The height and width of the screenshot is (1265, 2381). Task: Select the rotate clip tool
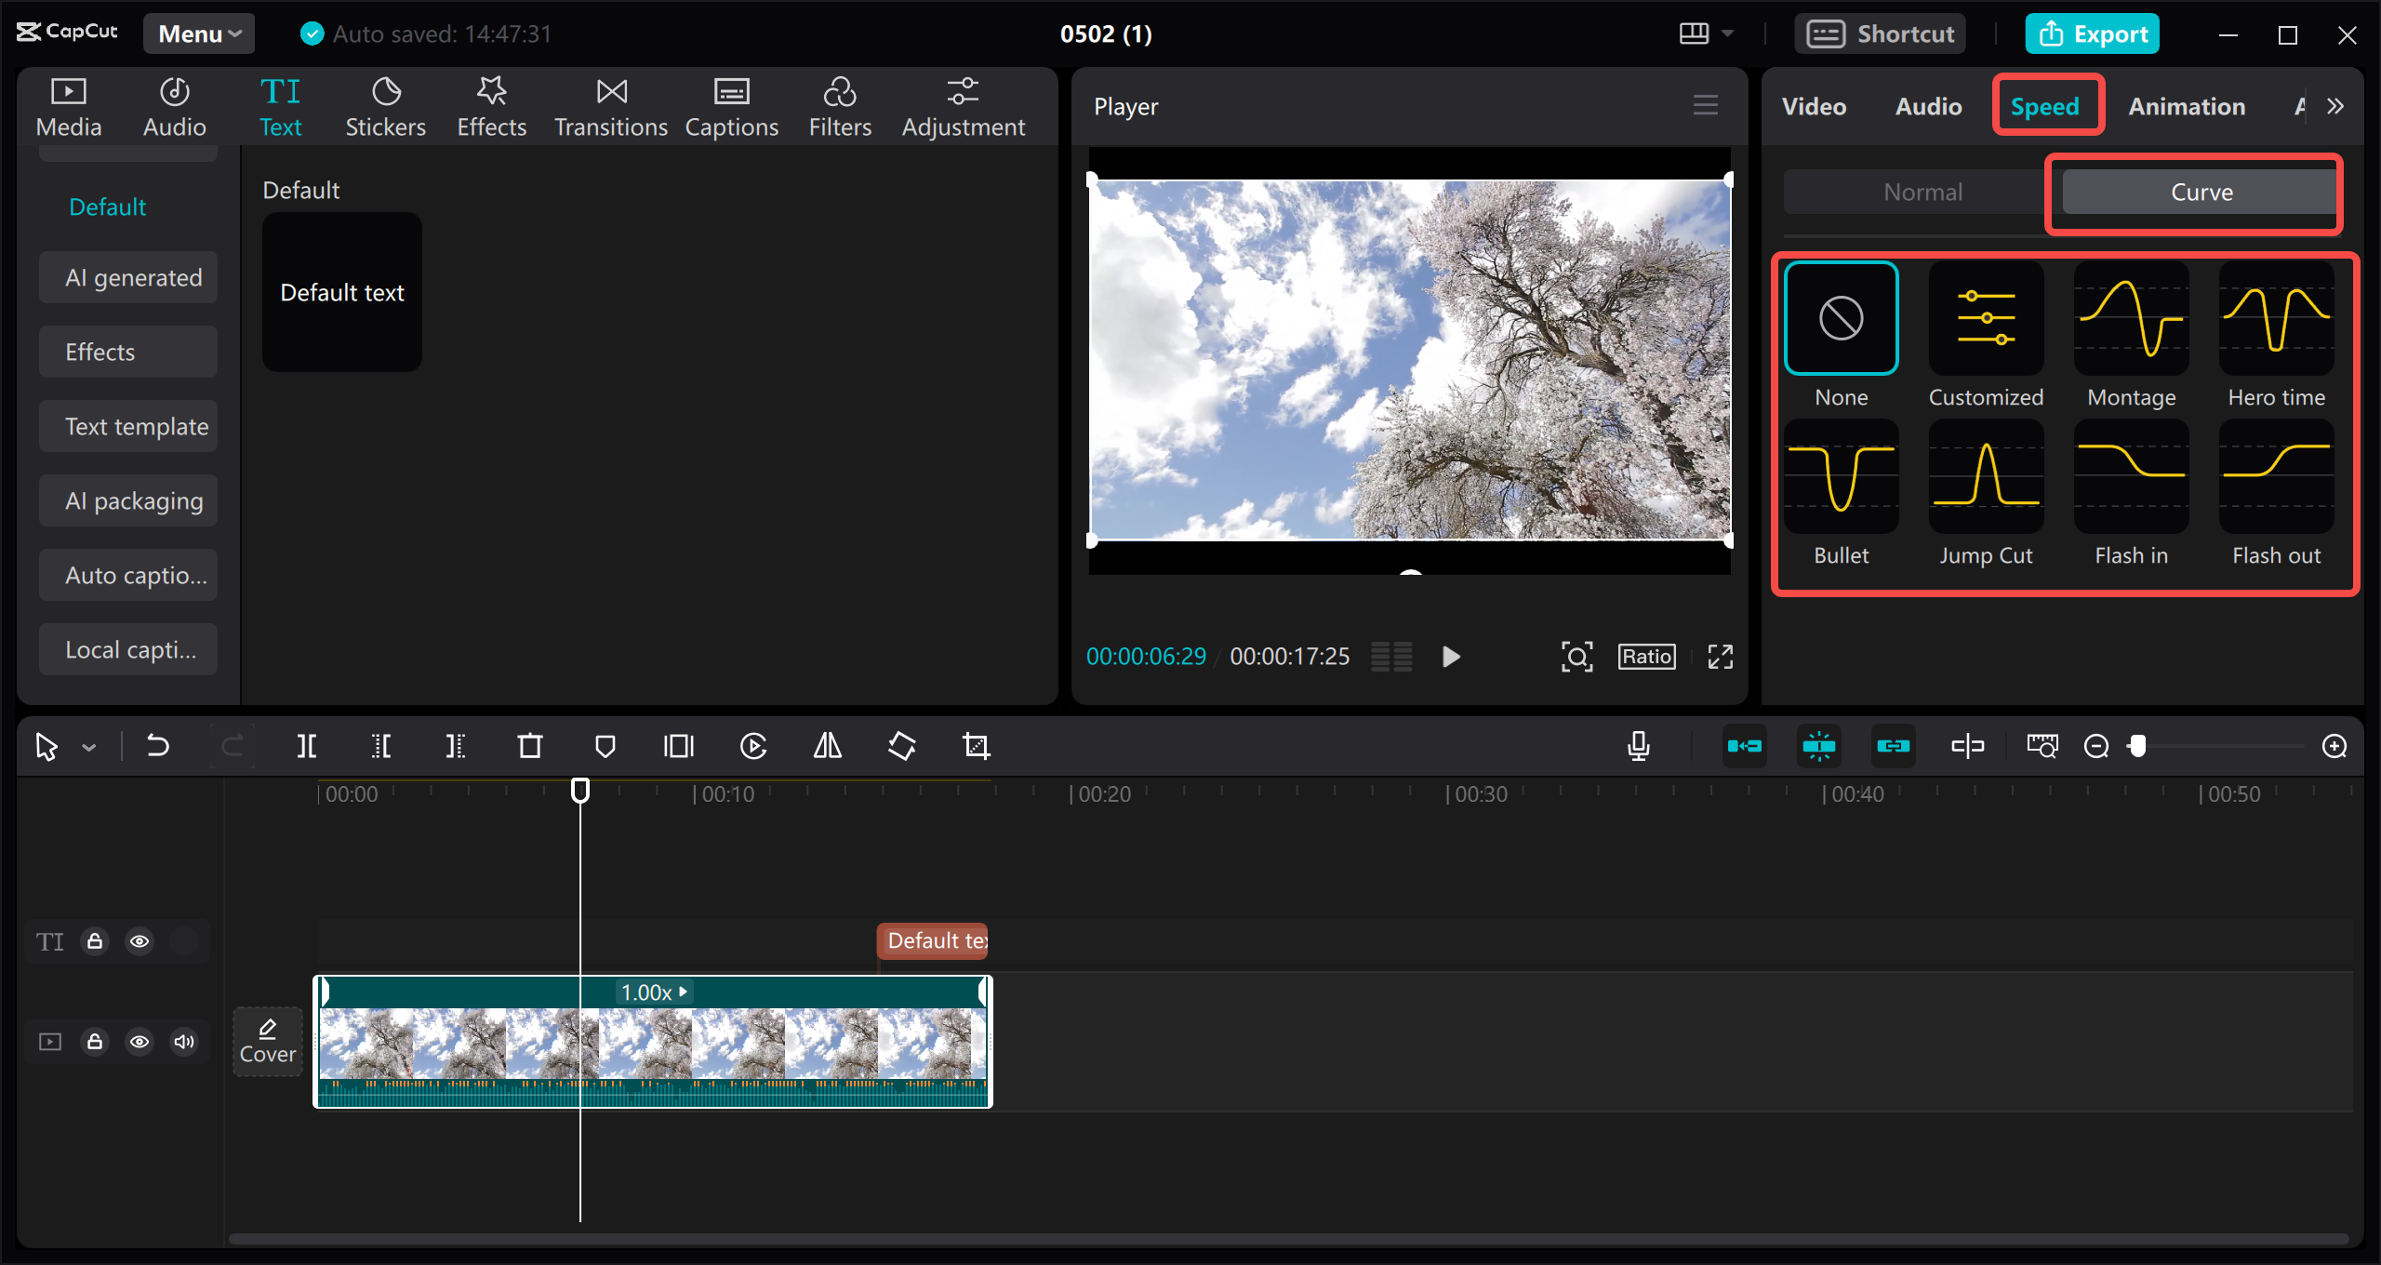pos(901,745)
